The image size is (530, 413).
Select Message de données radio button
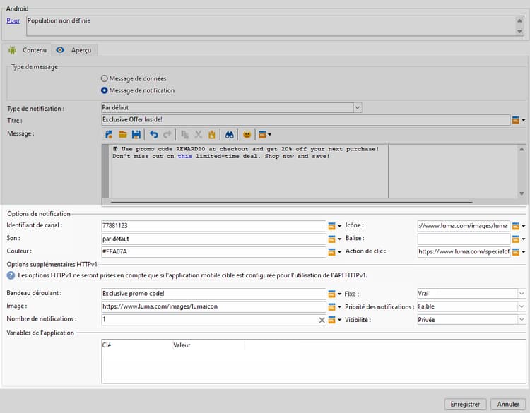click(105, 78)
